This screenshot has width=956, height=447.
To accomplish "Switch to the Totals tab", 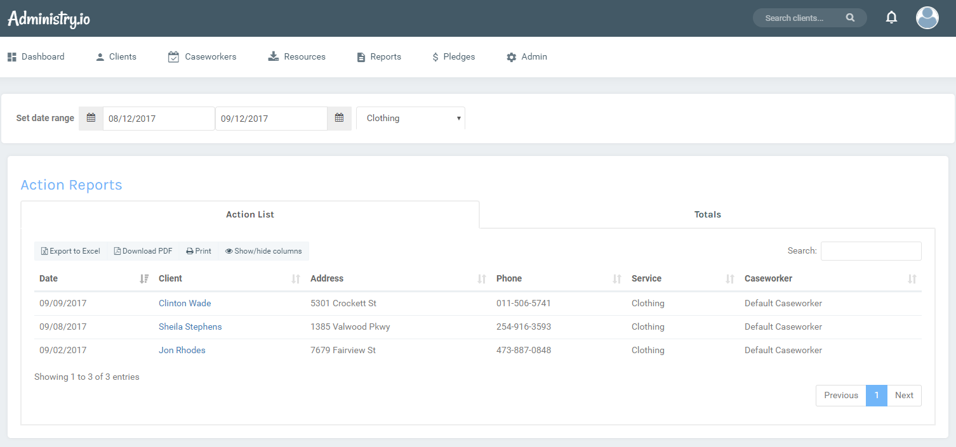I will (x=707, y=214).
